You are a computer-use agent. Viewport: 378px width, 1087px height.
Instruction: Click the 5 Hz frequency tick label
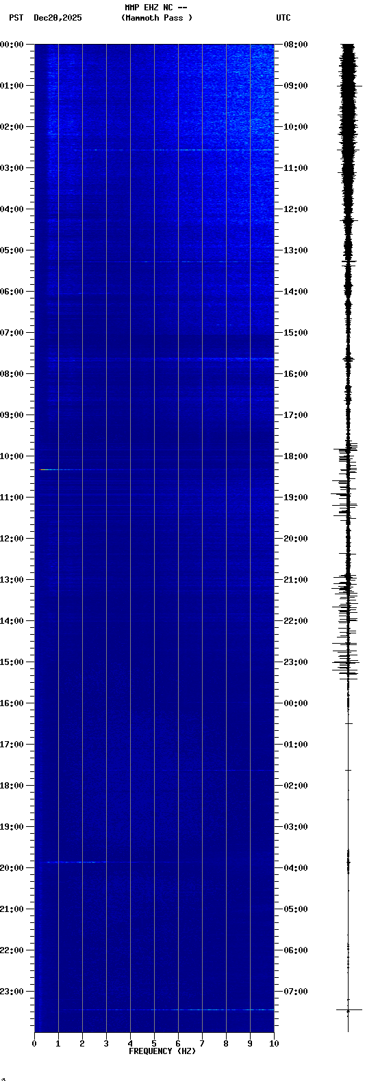[154, 1044]
